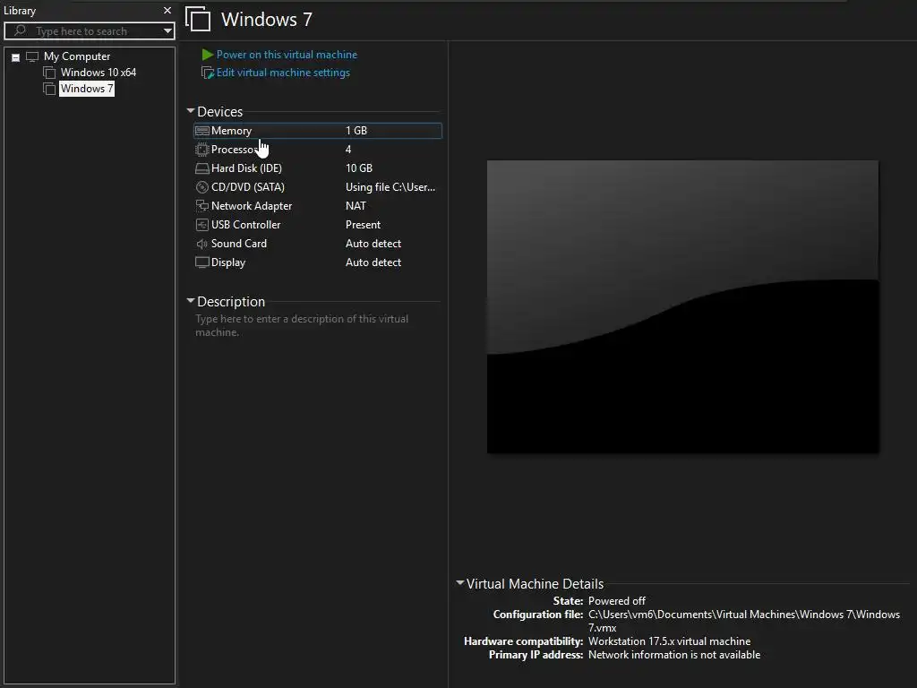Click the Configuration file path value
This screenshot has width=917, height=688.
(x=744, y=621)
